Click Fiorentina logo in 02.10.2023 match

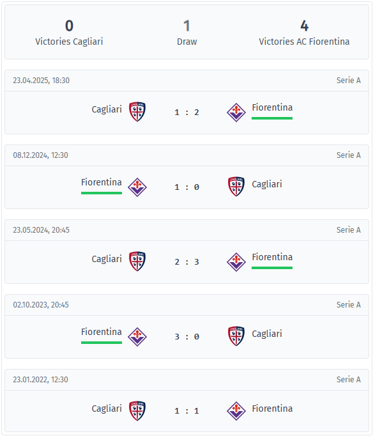[137, 337]
